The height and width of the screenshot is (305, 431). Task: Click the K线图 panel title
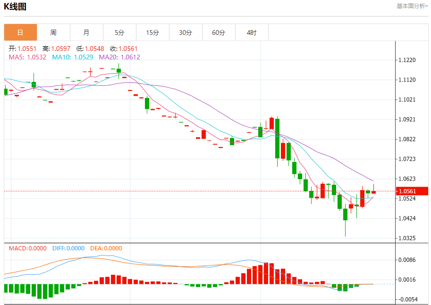click(x=15, y=7)
